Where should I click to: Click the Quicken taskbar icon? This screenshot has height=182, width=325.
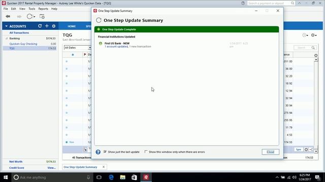[146, 177]
